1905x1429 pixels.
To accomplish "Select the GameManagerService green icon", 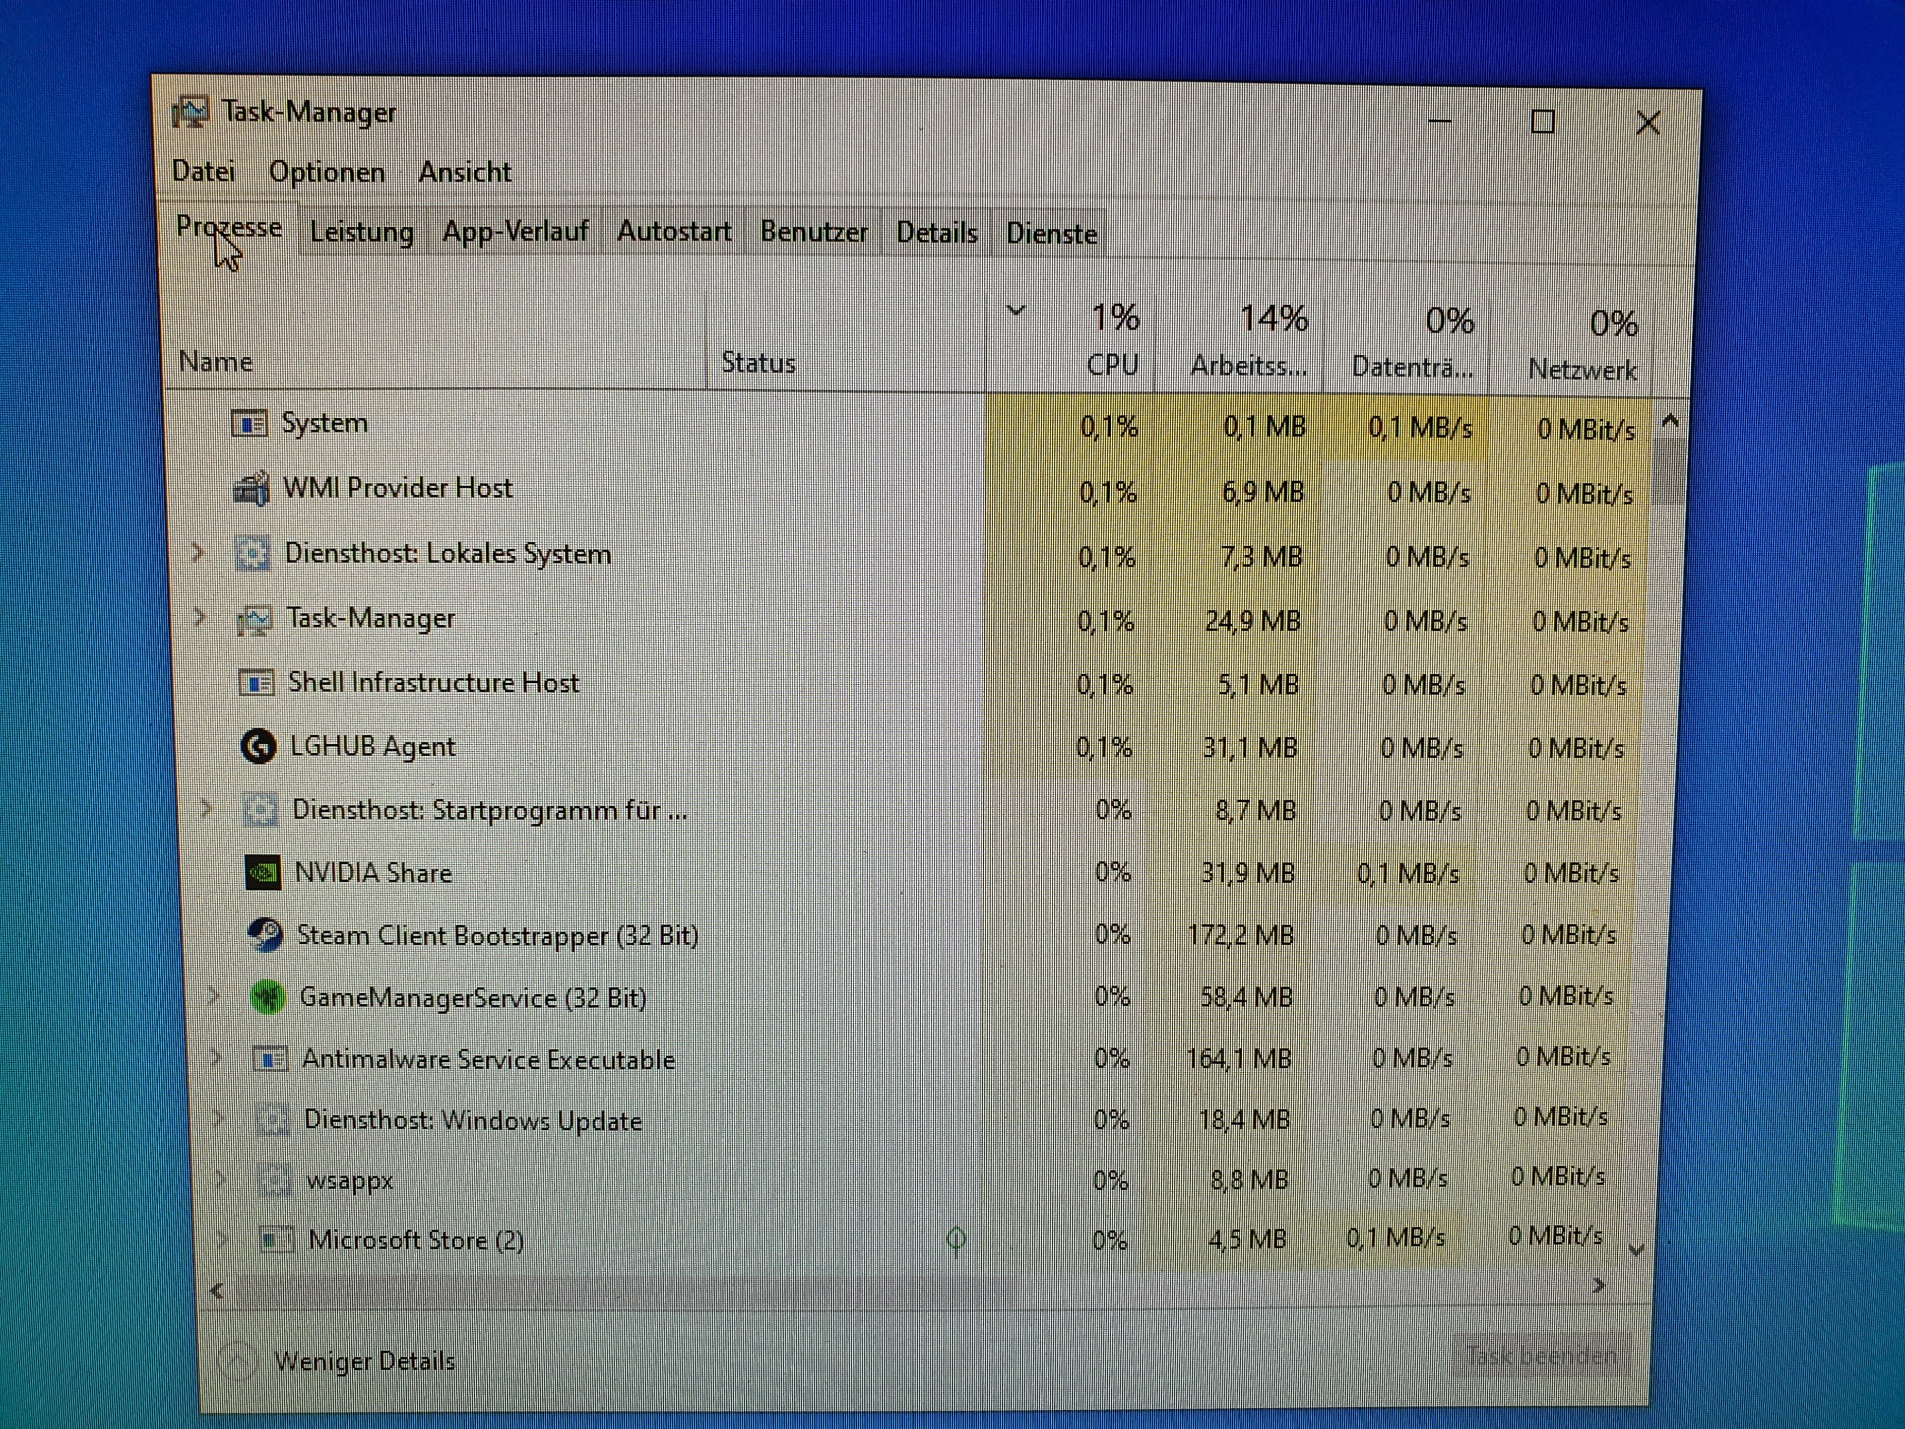I will coord(268,997).
